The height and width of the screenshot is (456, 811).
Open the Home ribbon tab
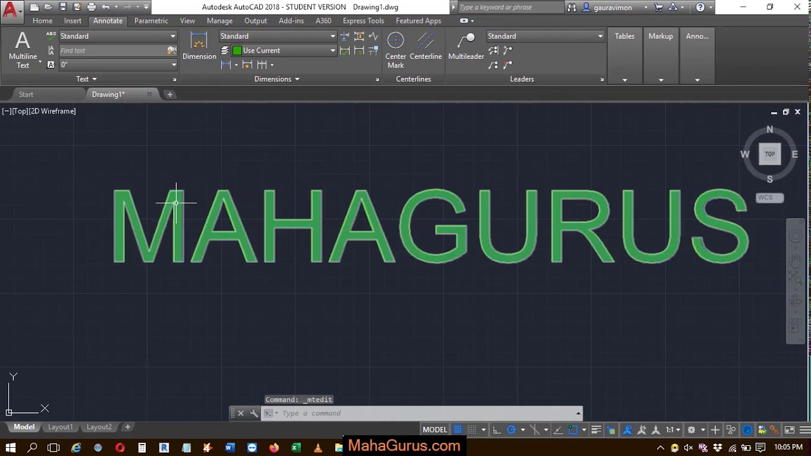coord(42,21)
